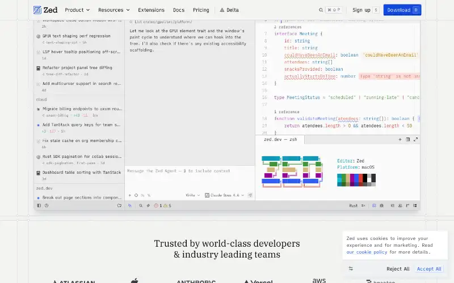Toggle the collaboration people icon
454x283 pixels.
click(x=400, y=205)
